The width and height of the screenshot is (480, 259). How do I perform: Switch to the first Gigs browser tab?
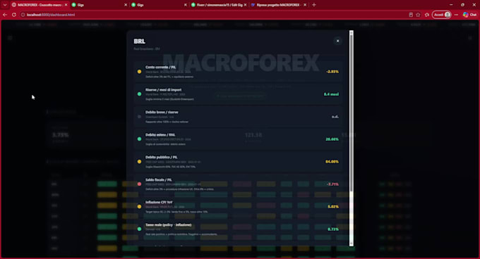tap(99, 5)
